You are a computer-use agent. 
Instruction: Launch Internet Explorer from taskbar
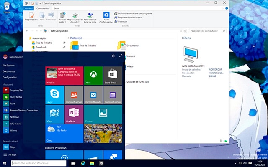tap(83, 163)
